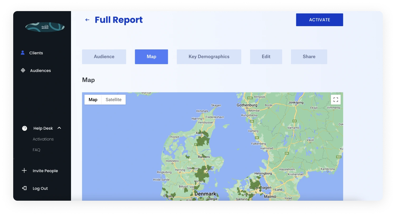This screenshot has height=216, width=396.
Task: Click the Vimmerby label on map
Action: coord(334,108)
